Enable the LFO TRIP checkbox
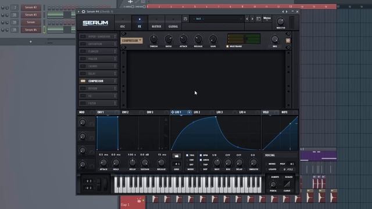372x209 pixels. tap(201, 164)
